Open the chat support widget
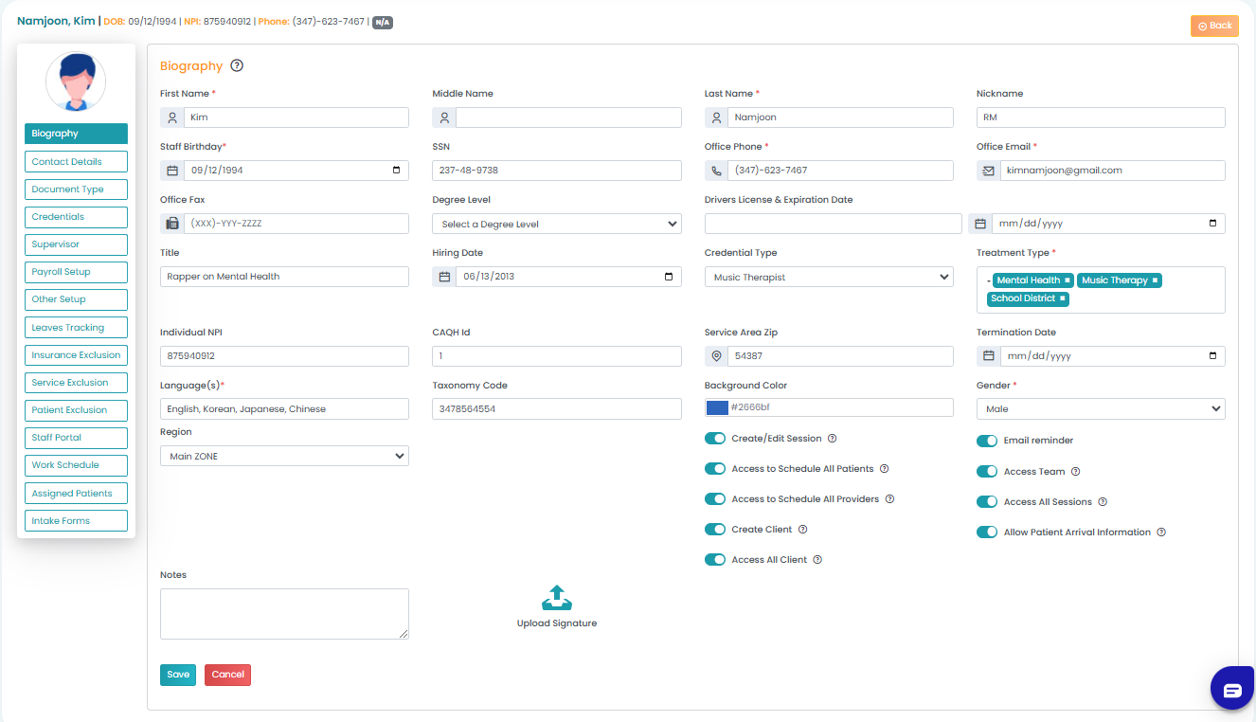This screenshot has height=722, width=1256. (1232, 689)
